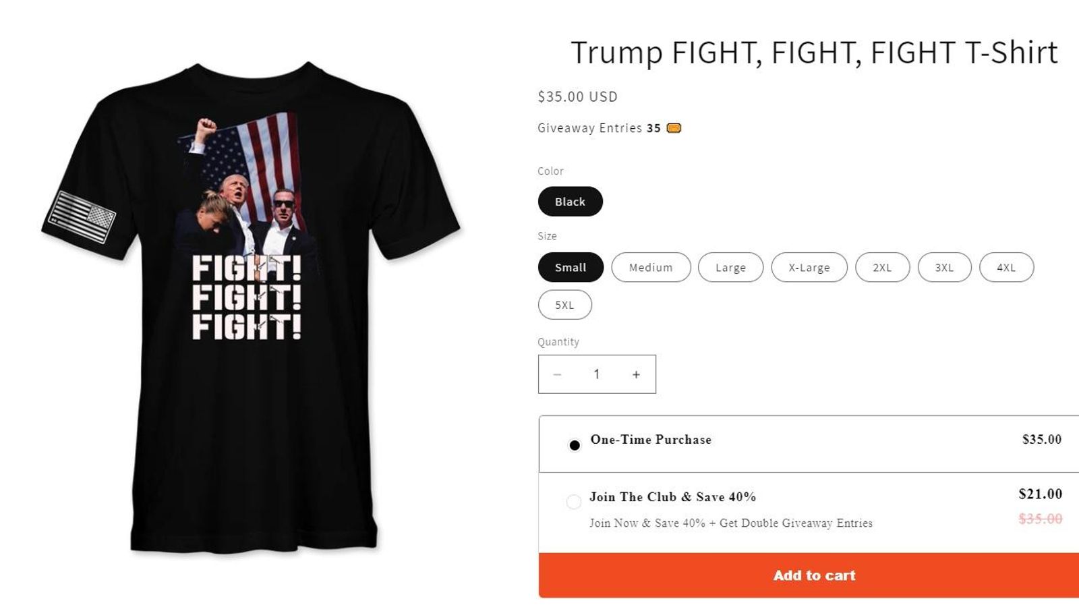Select size Medium

651,267
